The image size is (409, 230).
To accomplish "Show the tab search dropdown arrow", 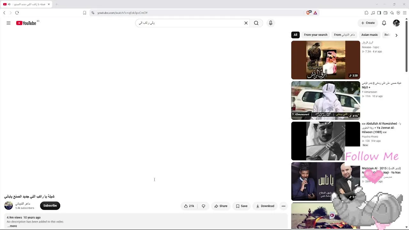I will click(x=377, y=4).
